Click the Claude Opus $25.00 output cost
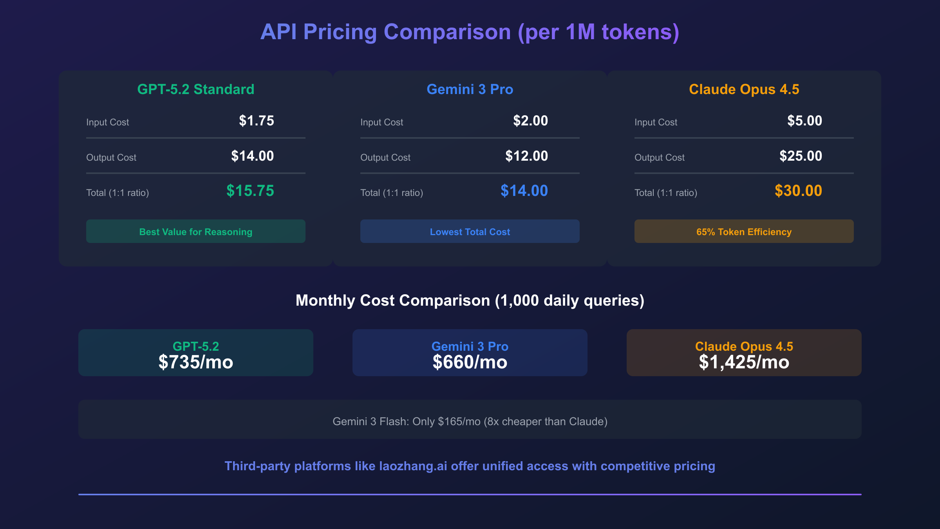The image size is (940, 529). 801,156
